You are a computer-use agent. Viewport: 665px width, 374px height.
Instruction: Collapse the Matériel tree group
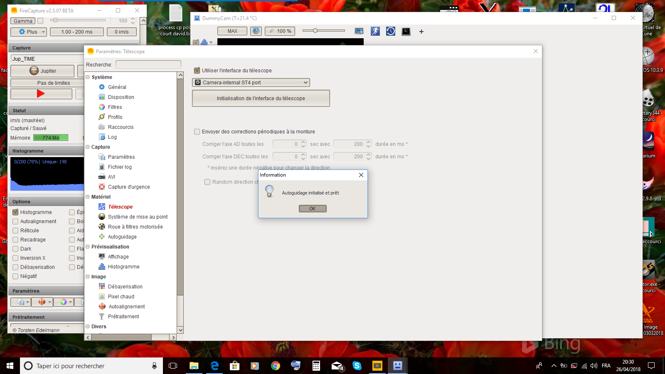tap(88, 197)
